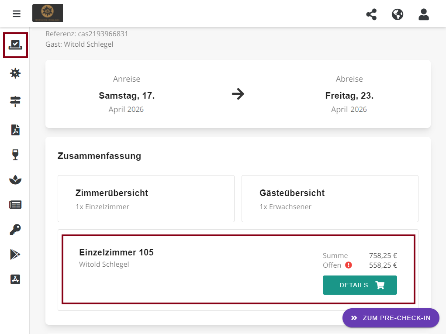This screenshot has height=334, width=446.
Task: Click the Zum Pre-Check-in button
Action: click(391, 318)
